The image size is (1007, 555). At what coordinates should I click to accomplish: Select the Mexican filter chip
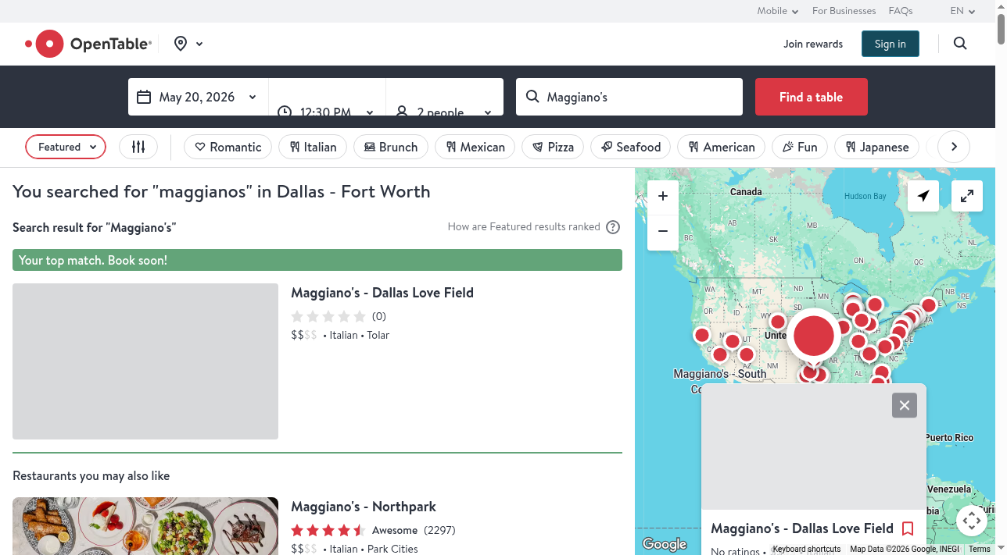tap(475, 147)
